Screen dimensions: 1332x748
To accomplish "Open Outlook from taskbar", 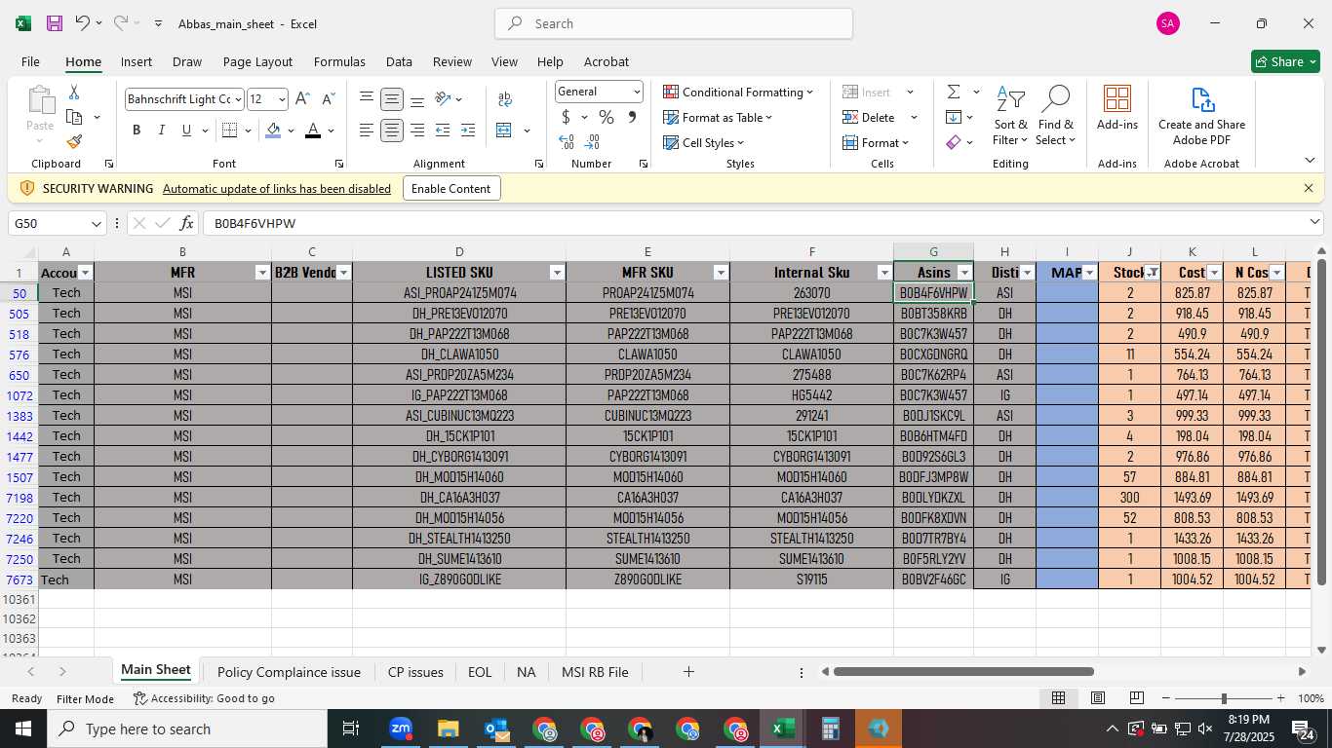I will point(496,729).
